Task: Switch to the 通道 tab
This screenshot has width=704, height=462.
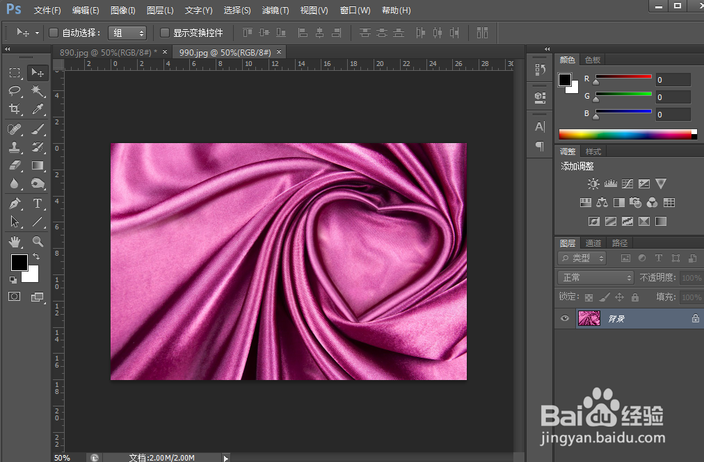Action: pyautogui.click(x=593, y=243)
